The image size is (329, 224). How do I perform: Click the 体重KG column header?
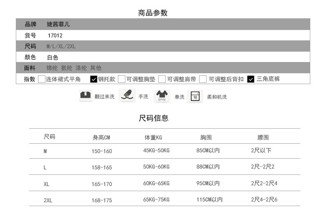tap(153, 137)
